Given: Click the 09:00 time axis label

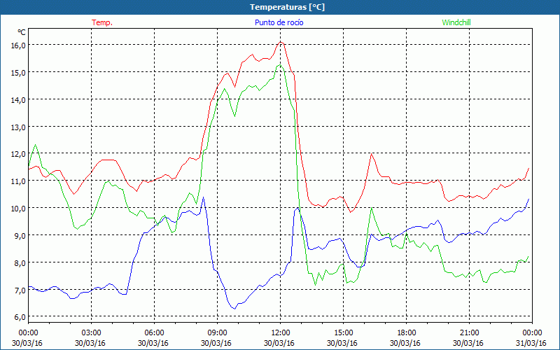Looking at the screenshot, I should (x=217, y=333).
